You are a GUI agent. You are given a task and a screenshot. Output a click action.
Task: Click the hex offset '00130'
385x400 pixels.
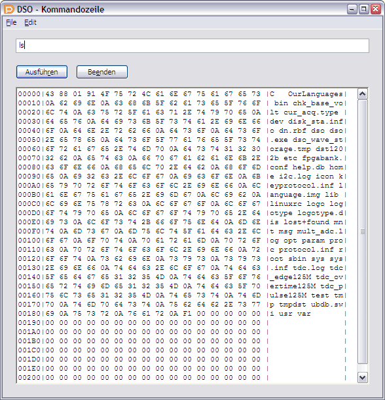click(29, 268)
